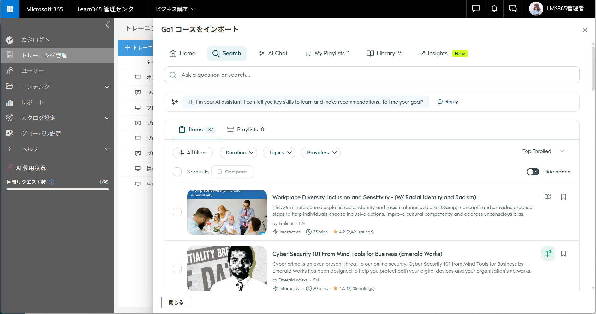Open the Workplace Diversity course thumbnail
Screen dimensions: 596x314
(227, 212)
